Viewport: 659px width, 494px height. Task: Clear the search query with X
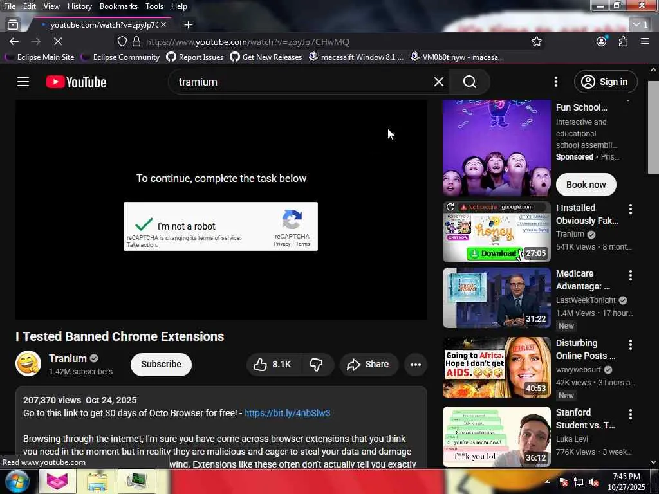[x=439, y=82]
